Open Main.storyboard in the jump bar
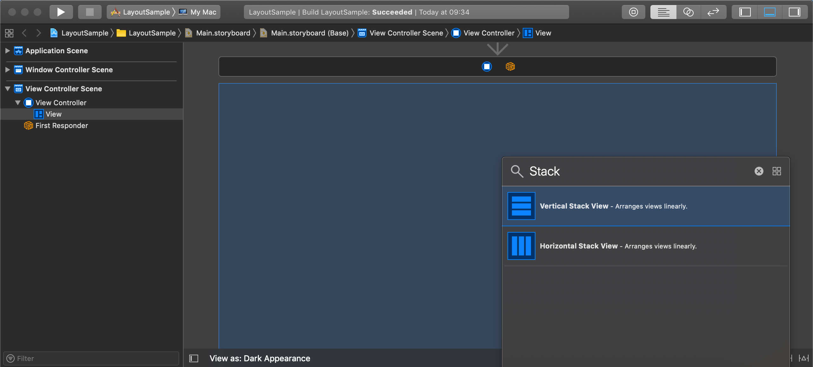The image size is (813, 367). point(222,33)
